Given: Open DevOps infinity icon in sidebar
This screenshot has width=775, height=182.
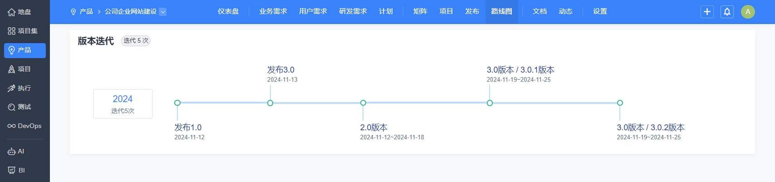Looking at the screenshot, I should tap(12, 126).
